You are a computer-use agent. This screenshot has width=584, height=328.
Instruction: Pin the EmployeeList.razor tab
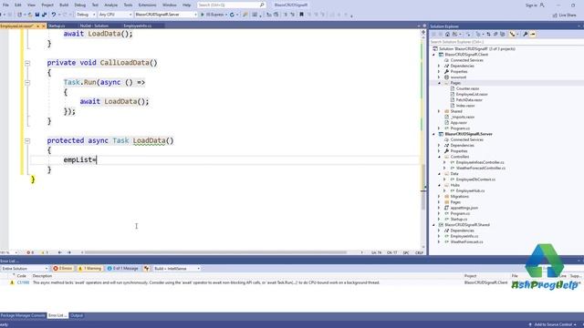point(37,26)
